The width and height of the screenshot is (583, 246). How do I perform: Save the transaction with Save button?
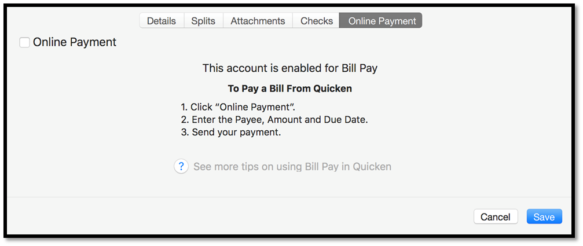pyautogui.click(x=544, y=216)
